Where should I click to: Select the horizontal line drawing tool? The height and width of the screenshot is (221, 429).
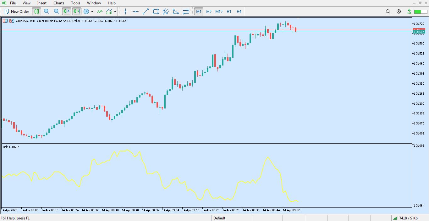pyautogui.click(x=135, y=12)
